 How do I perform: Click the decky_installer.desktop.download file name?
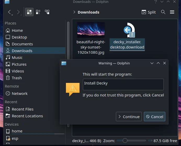tap(127, 45)
